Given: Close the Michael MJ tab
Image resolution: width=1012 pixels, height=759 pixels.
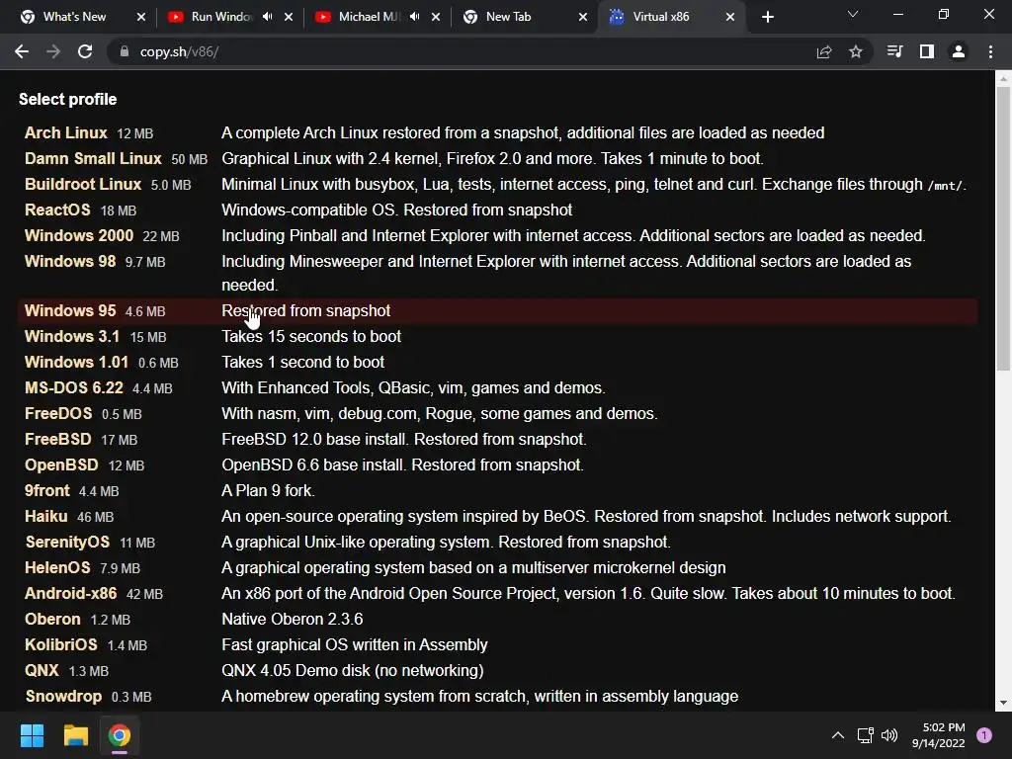Looking at the screenshot, I should click(x=436, y=17).
